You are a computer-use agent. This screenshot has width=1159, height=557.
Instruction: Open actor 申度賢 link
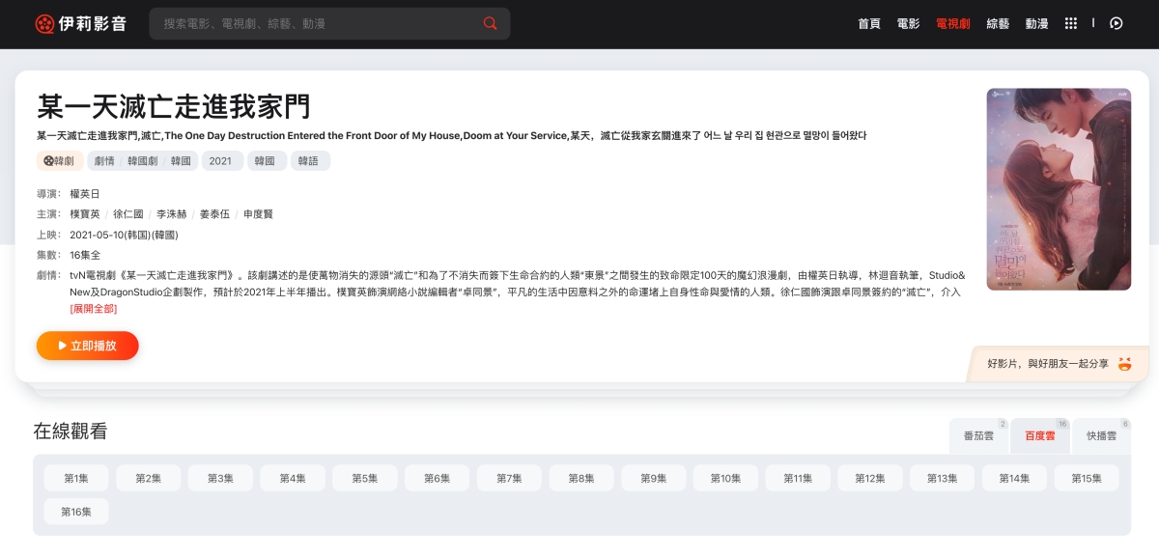coord(258,214)
